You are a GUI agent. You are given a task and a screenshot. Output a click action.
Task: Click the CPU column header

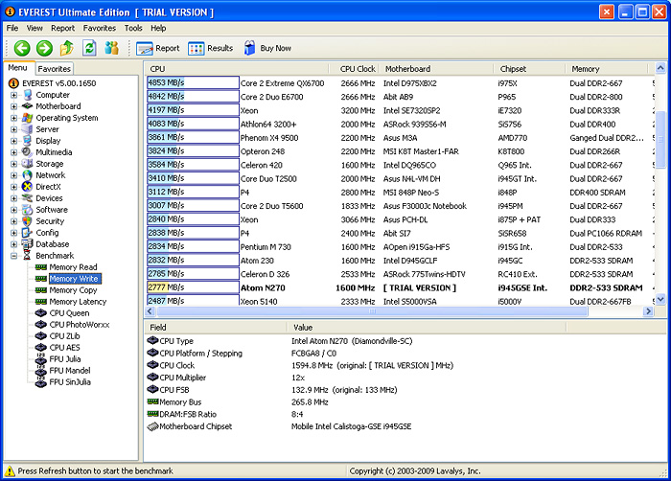pyautogui.click(x=237, y=69)
